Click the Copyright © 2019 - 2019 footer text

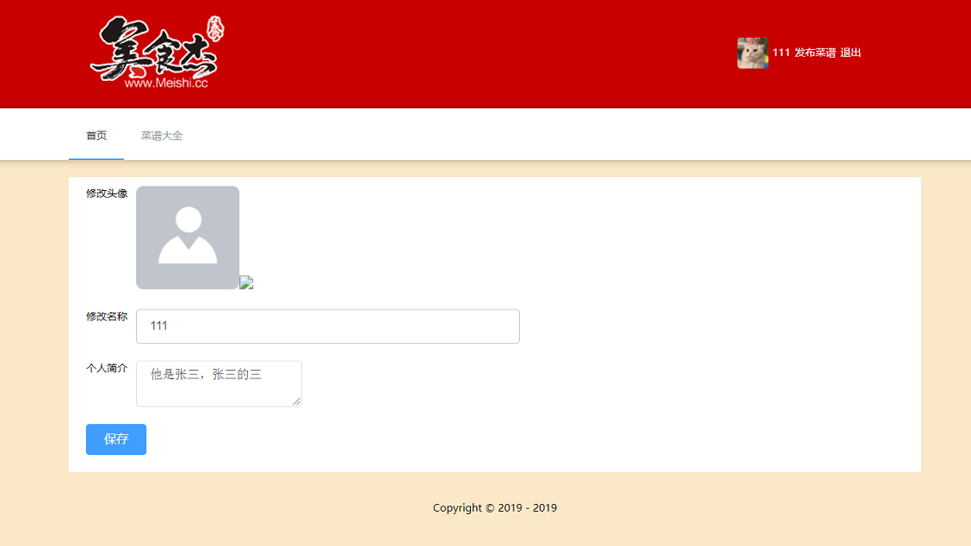[495, 507]
